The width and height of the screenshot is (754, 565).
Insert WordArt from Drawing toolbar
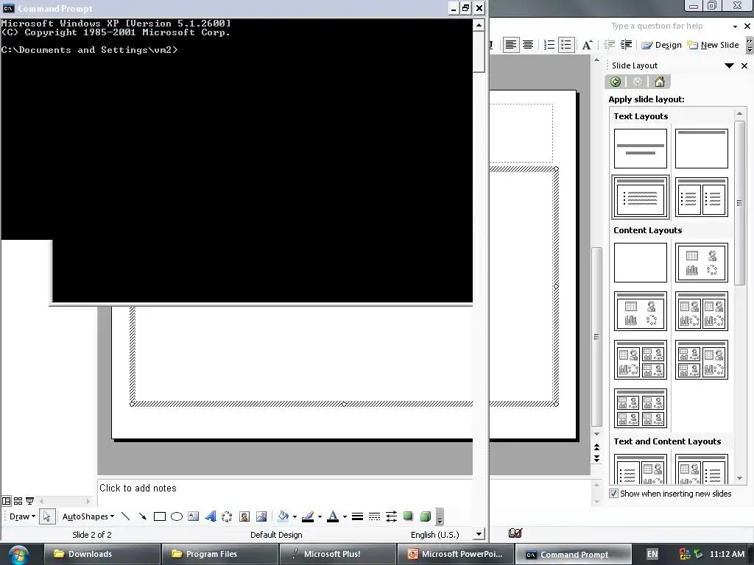tap(210, 516)
